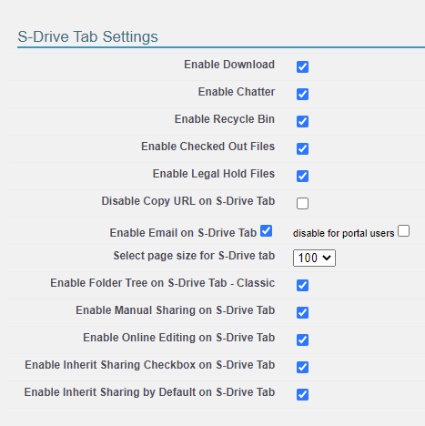
Task: Uncheck Enable Manual Sharing checkbox
Action: 302,312
